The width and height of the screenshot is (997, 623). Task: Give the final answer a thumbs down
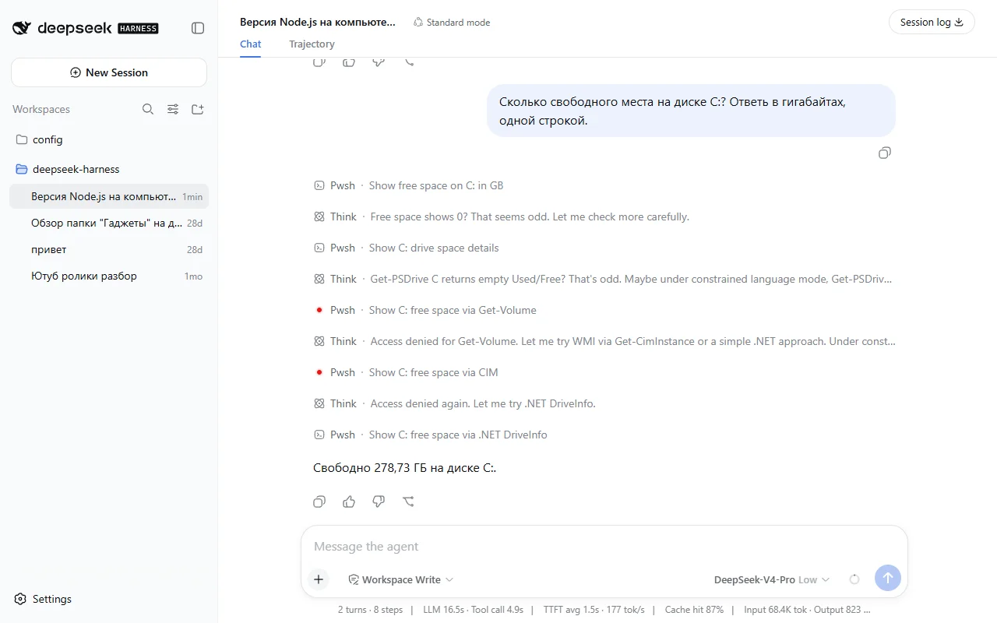coord(379,502)
